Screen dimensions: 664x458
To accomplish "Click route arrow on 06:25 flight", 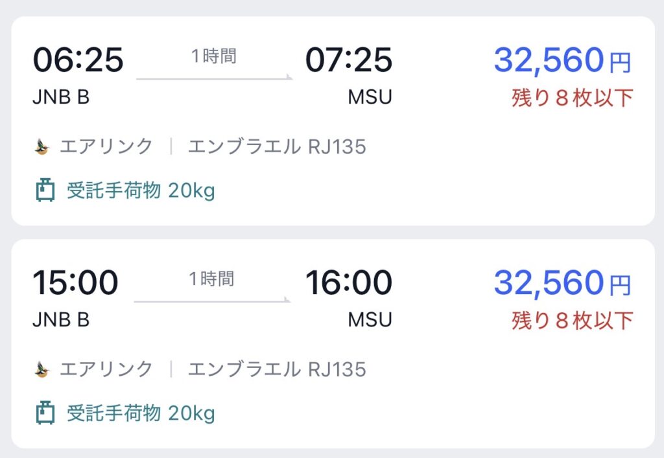I will [x=214, y=78].
